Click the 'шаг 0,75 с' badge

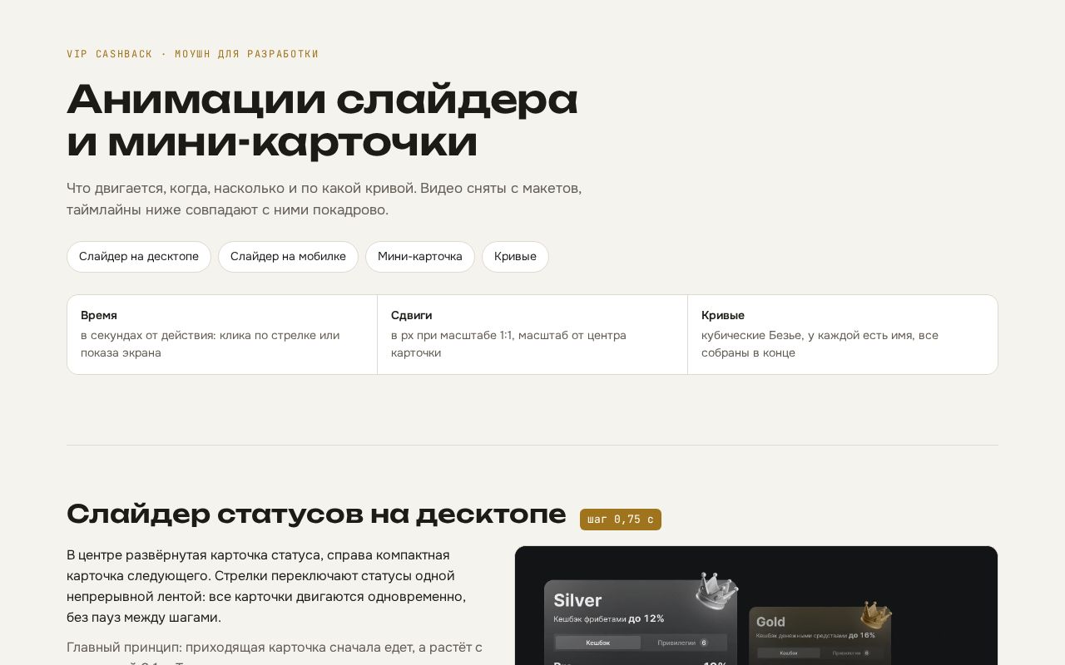coord(621,520)
